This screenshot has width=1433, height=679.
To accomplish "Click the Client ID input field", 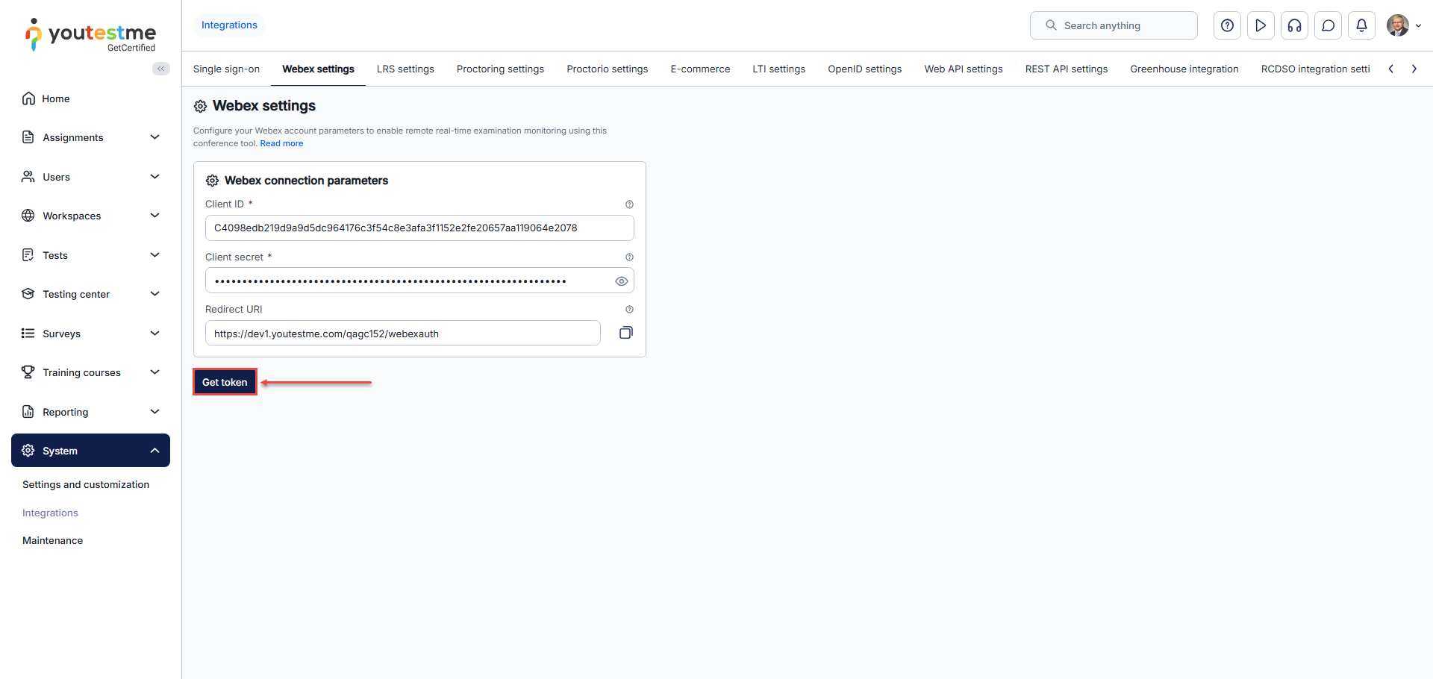I will [x=419, y=228].
